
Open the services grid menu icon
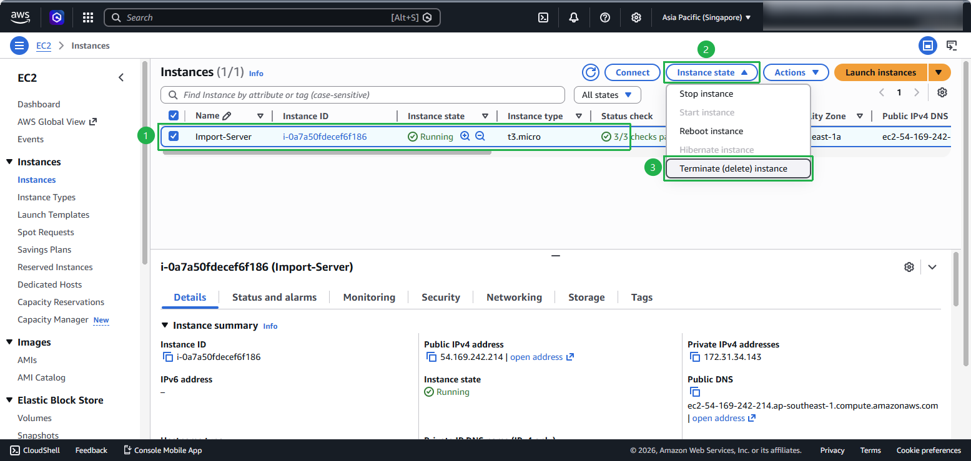(x=88, y=17)
